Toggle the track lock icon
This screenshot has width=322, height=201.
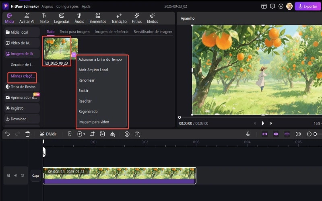tap(9, 175)
